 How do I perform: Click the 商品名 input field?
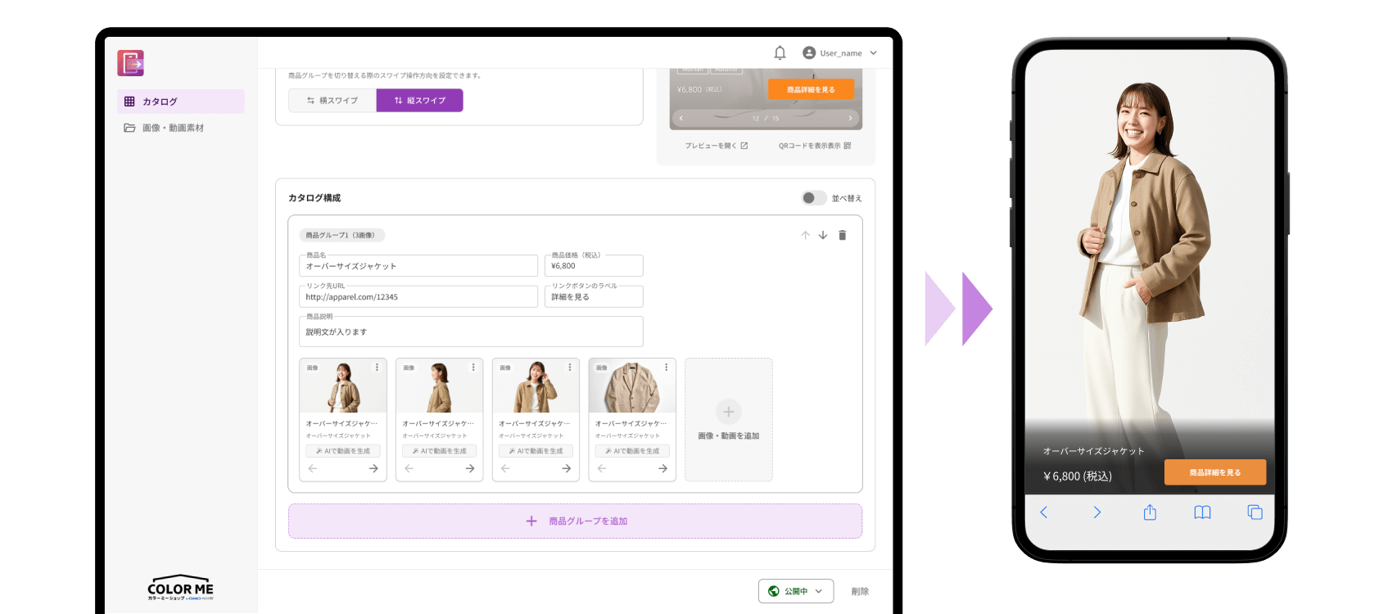(x=418, y=266)
